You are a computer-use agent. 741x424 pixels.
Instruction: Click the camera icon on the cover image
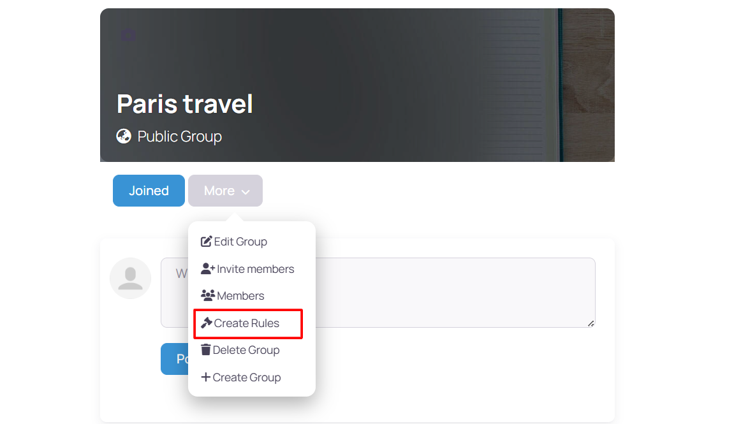128,35
